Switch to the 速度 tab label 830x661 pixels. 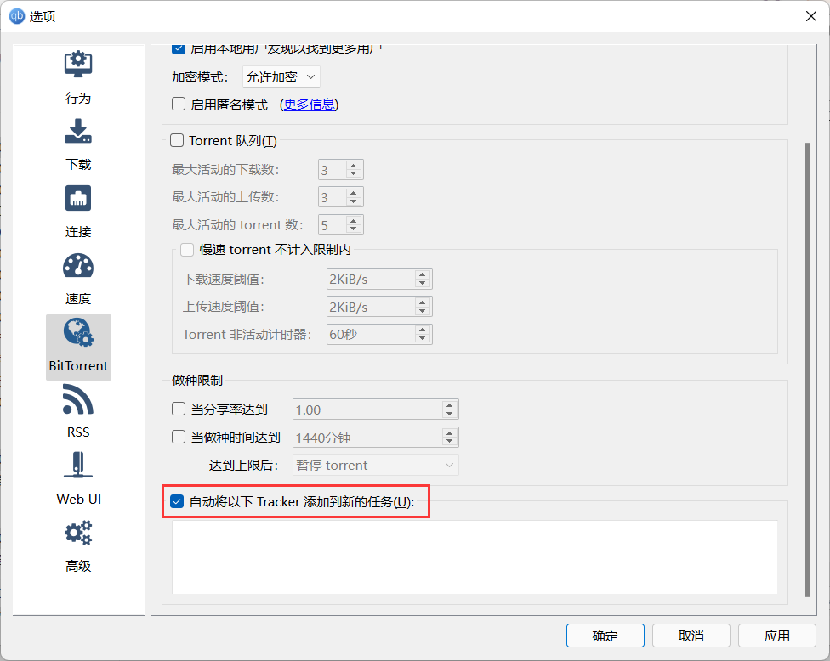coord(78,299)
